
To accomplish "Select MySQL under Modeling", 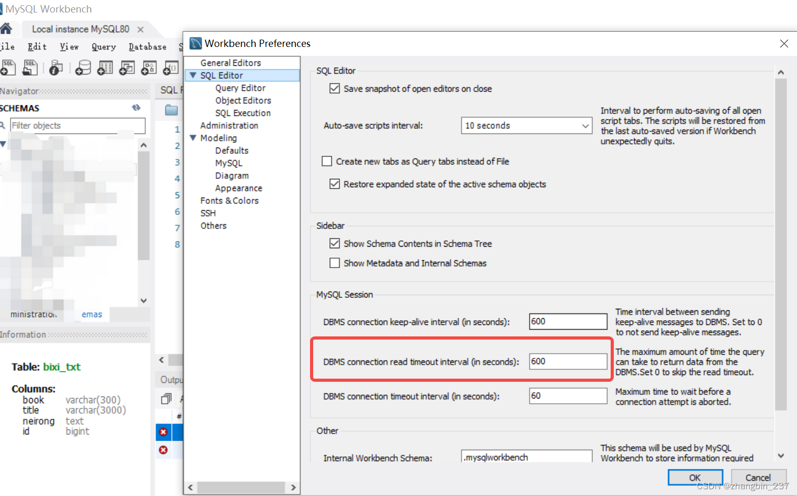I will pos(229,163).
